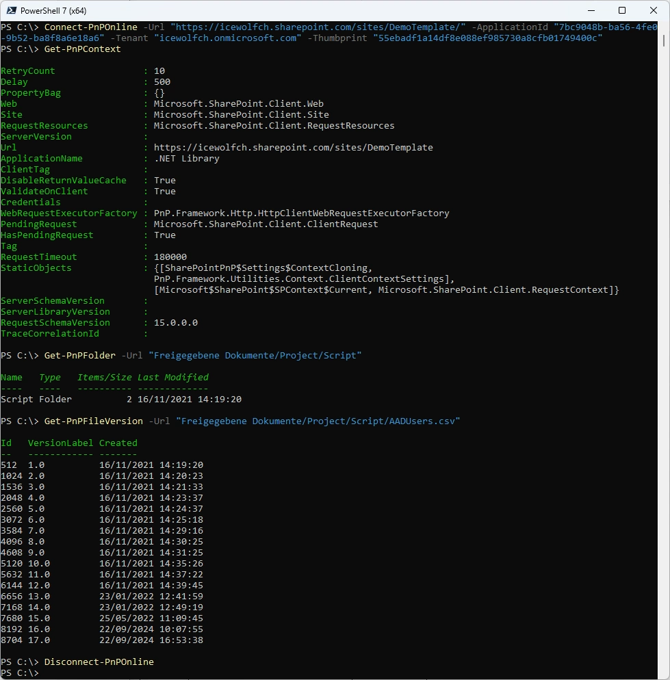Click the version 17.0 row with Id 8704
670x680 pixels.
pyautogui.click(x=102, y=640)
